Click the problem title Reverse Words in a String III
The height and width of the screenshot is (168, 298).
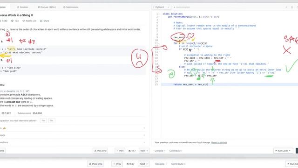click(x=16, y=15)
